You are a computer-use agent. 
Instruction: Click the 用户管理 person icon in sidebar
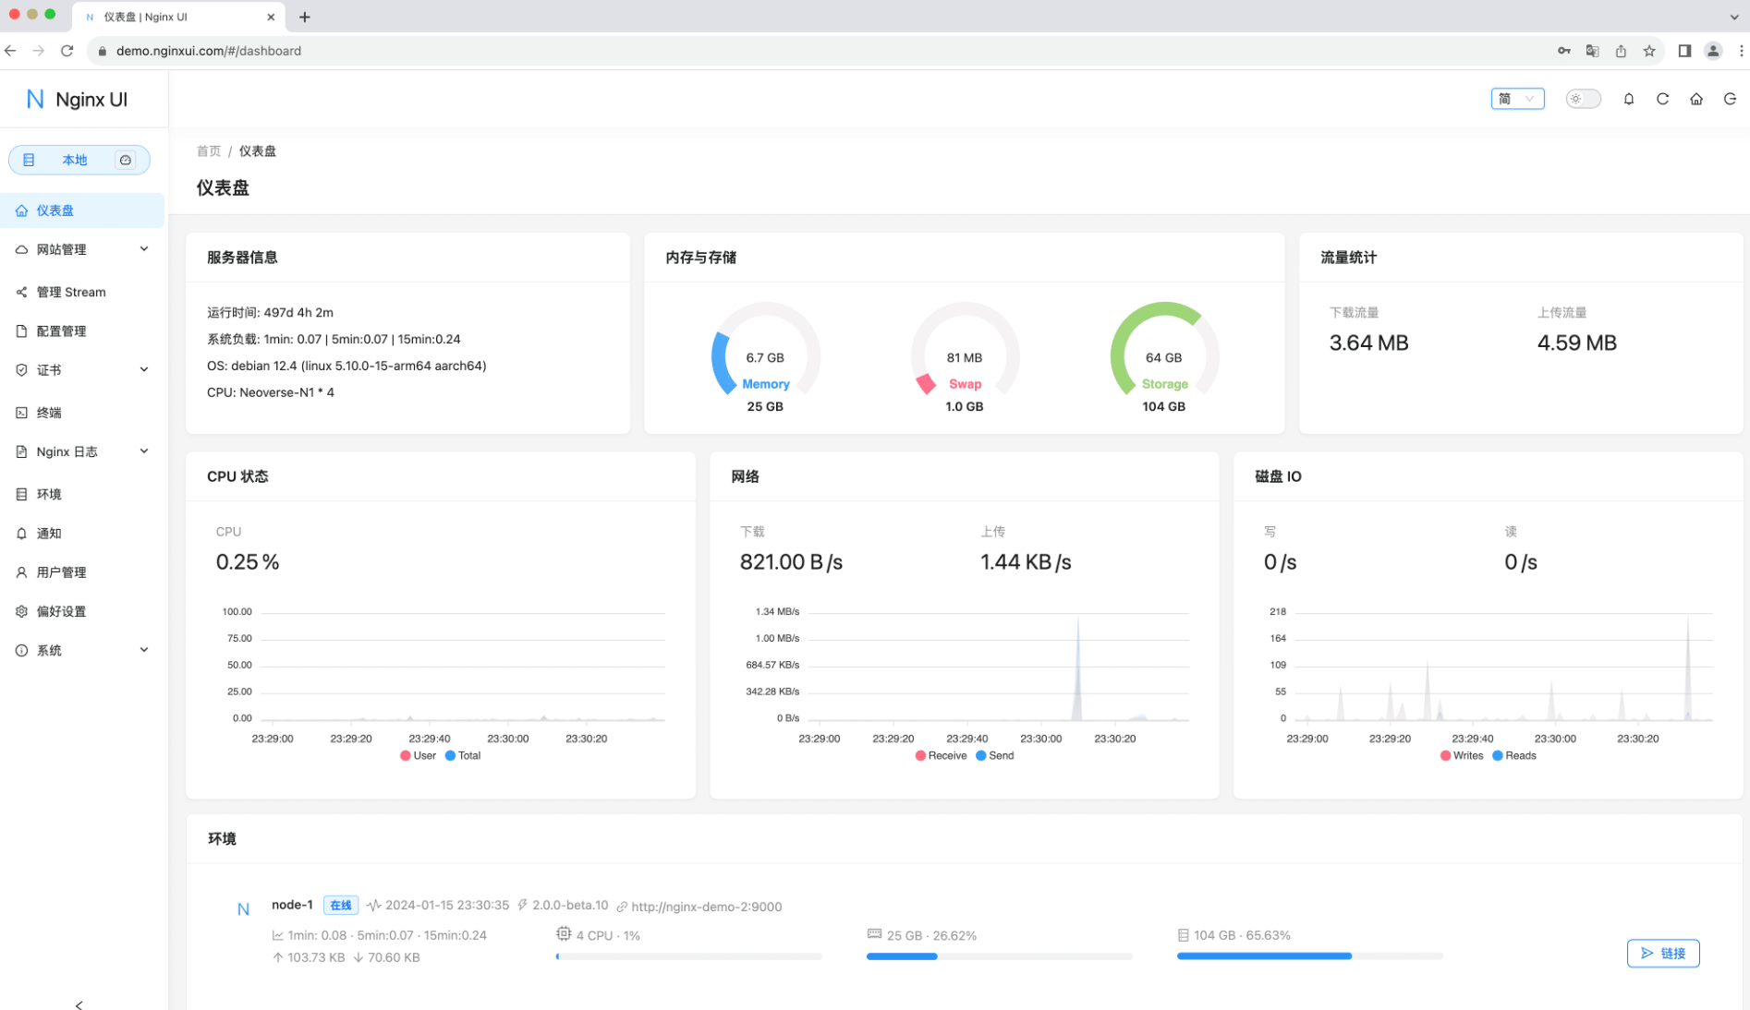pos(21,572)
